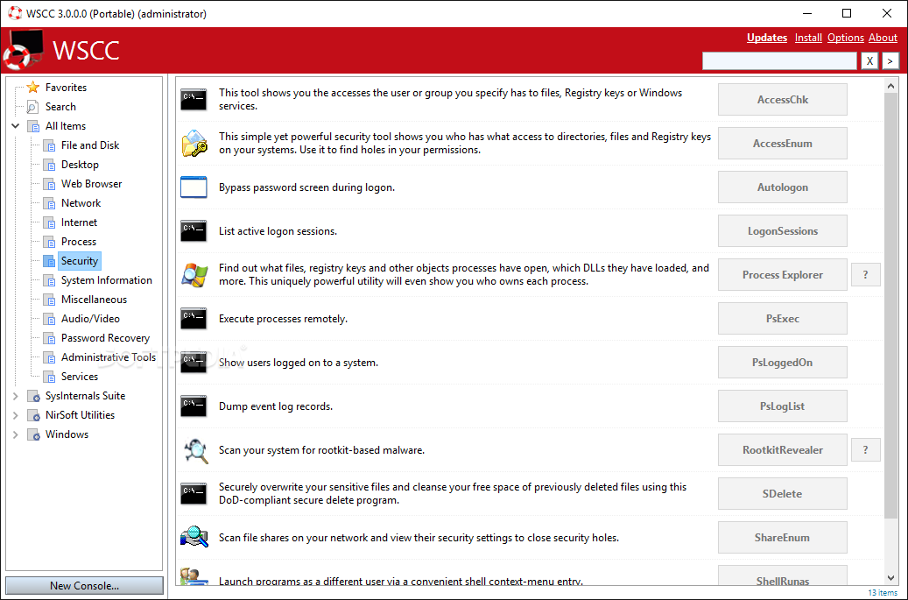The image size is (908, 600).
Task: Expand the NirSoft Utilities node
Action: 16,414
